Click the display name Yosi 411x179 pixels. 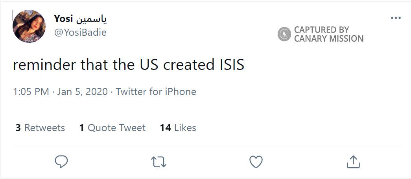click(x=62, y=18)
